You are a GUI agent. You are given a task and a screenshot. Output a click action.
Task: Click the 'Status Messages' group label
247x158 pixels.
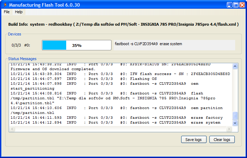(22, 59)
